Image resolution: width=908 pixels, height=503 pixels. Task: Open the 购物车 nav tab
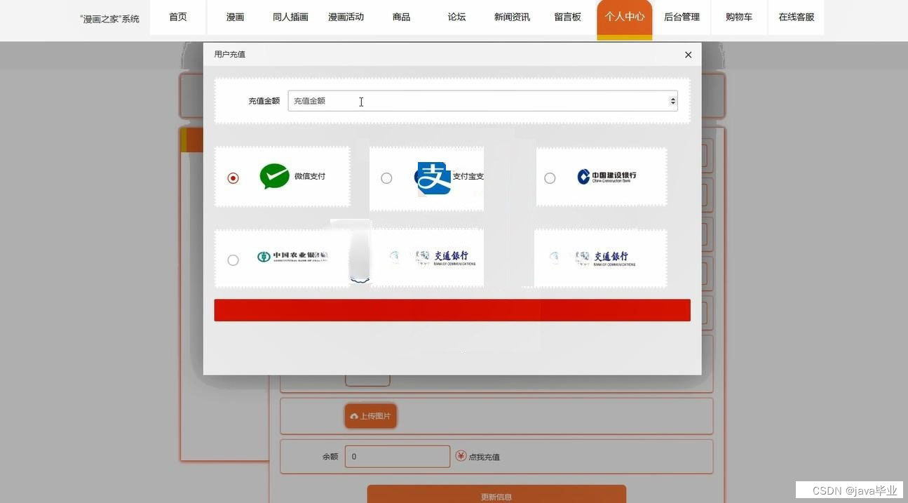(x=739, y=17)
